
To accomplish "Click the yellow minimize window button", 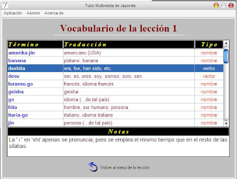I will click(x=216, y=6).
